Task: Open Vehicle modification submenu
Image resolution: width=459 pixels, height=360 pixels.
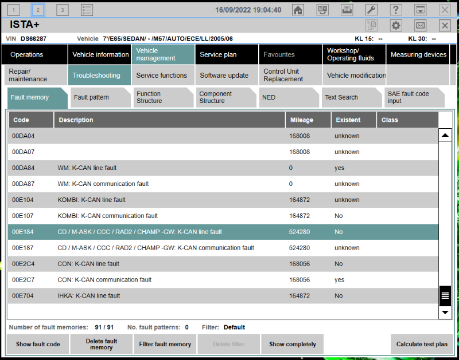Action: click(x=354, y=76)
